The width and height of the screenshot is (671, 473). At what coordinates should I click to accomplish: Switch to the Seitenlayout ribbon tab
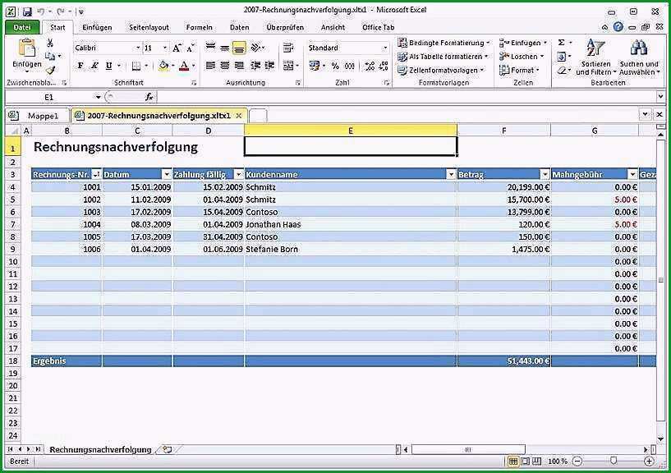[x=149, y=27]
